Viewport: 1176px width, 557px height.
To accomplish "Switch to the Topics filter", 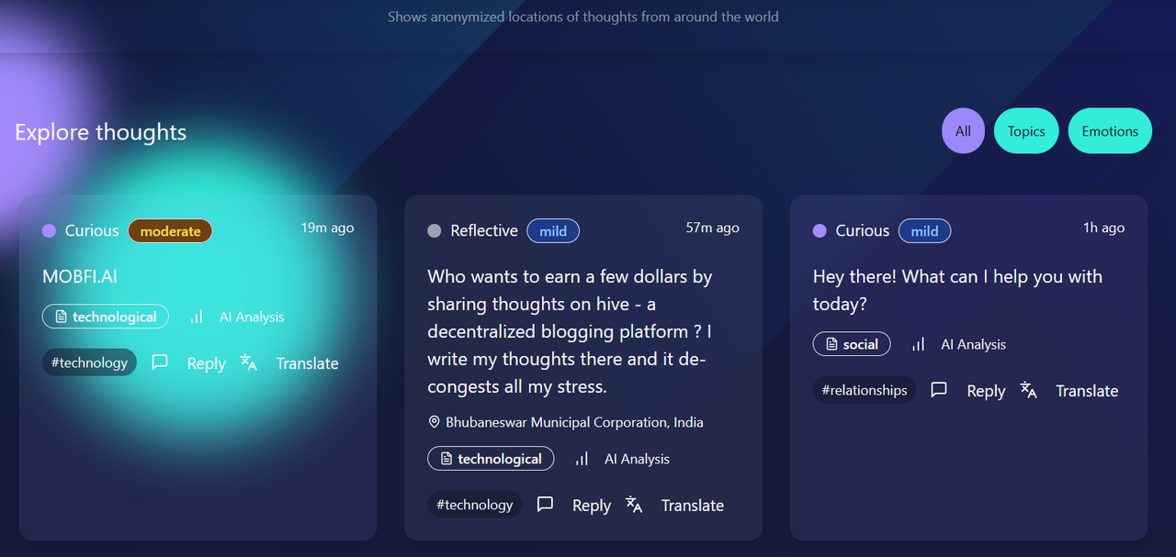I will (x=1026, y=131).
